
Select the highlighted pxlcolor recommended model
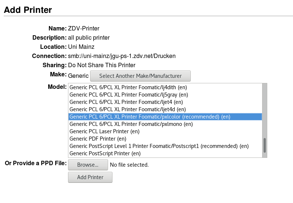165,117
